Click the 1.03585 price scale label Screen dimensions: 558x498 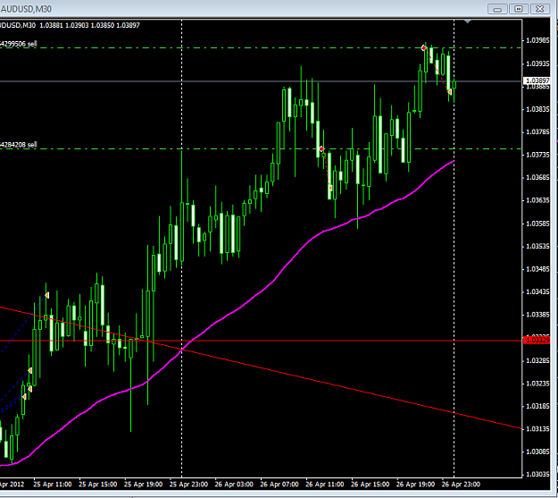point(537,224)
